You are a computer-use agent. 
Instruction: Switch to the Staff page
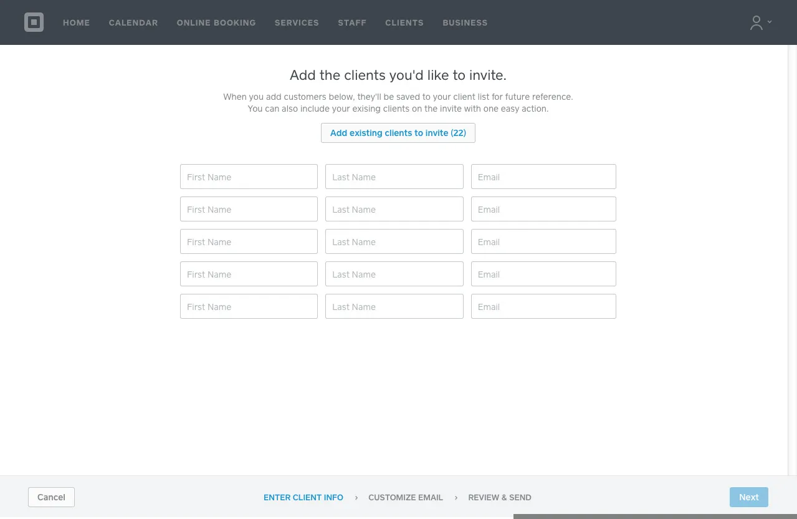pyautogui.click(x=352, y=22)
